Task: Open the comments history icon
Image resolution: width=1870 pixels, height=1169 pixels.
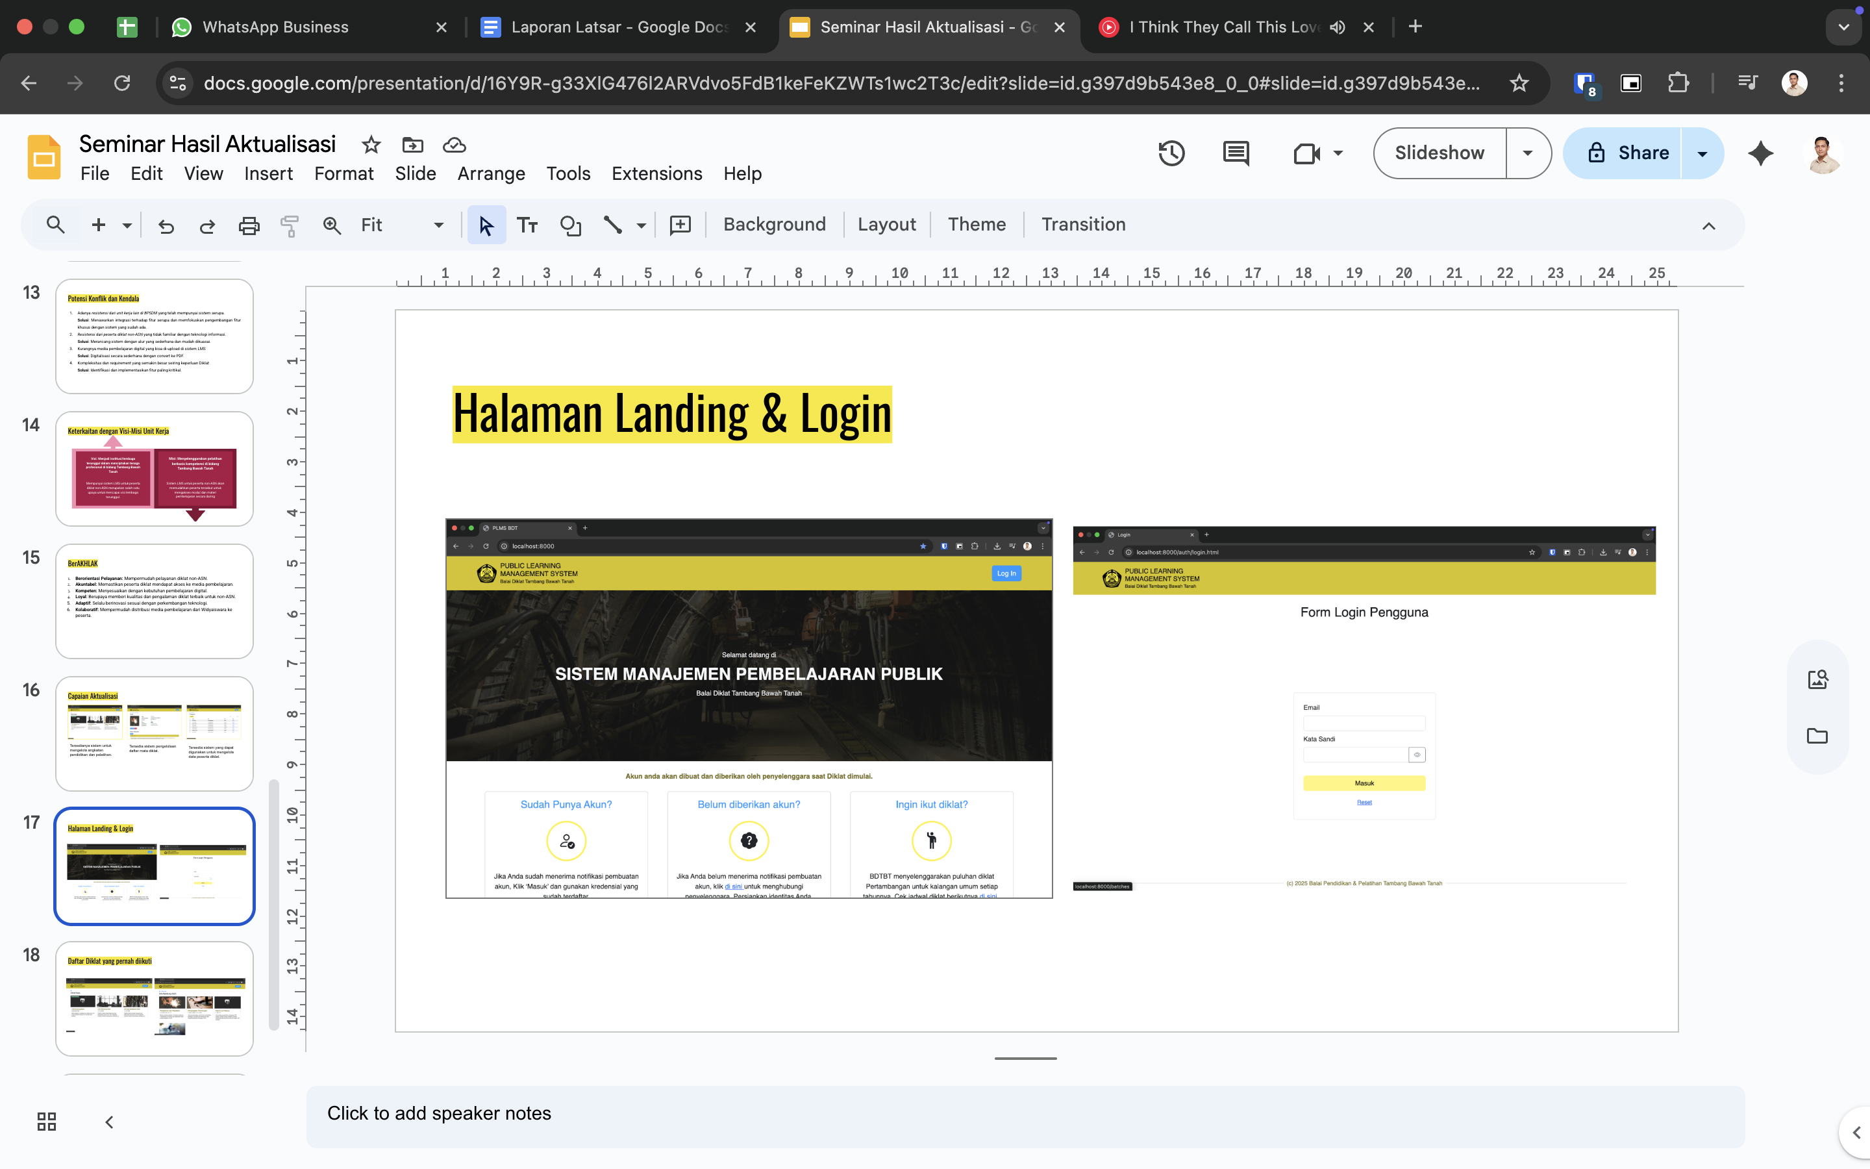Action: pyautogui.click(x=1236, y=153)
